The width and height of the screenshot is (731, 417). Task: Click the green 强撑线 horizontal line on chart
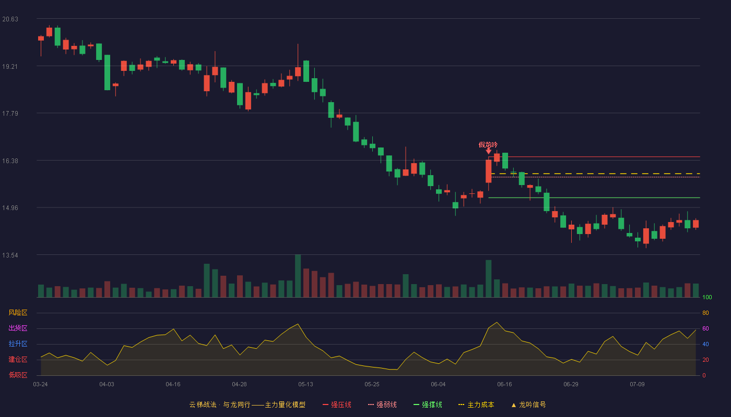pos(594,198)
